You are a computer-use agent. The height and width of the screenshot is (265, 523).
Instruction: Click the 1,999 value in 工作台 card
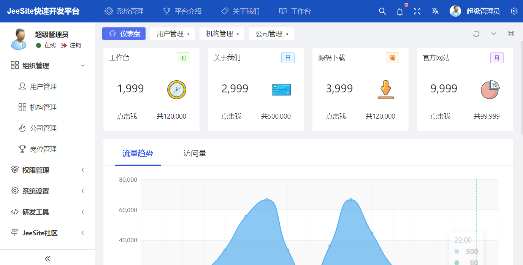[130, 89]
